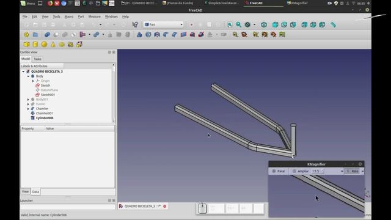Select Cylinder006 in the model tree

coord(45,118)
